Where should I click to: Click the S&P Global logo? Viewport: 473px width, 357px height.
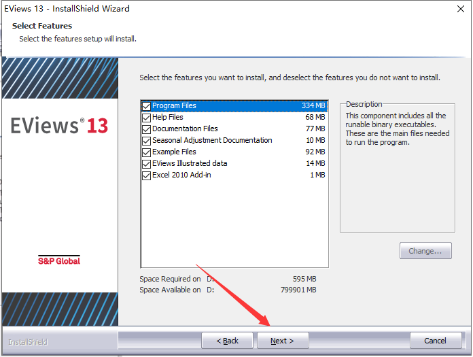point(59,260)
